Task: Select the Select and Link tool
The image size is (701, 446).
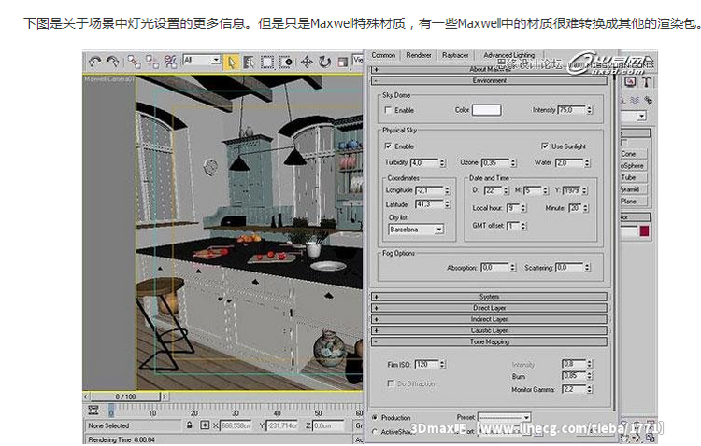Action: (134, 62)
